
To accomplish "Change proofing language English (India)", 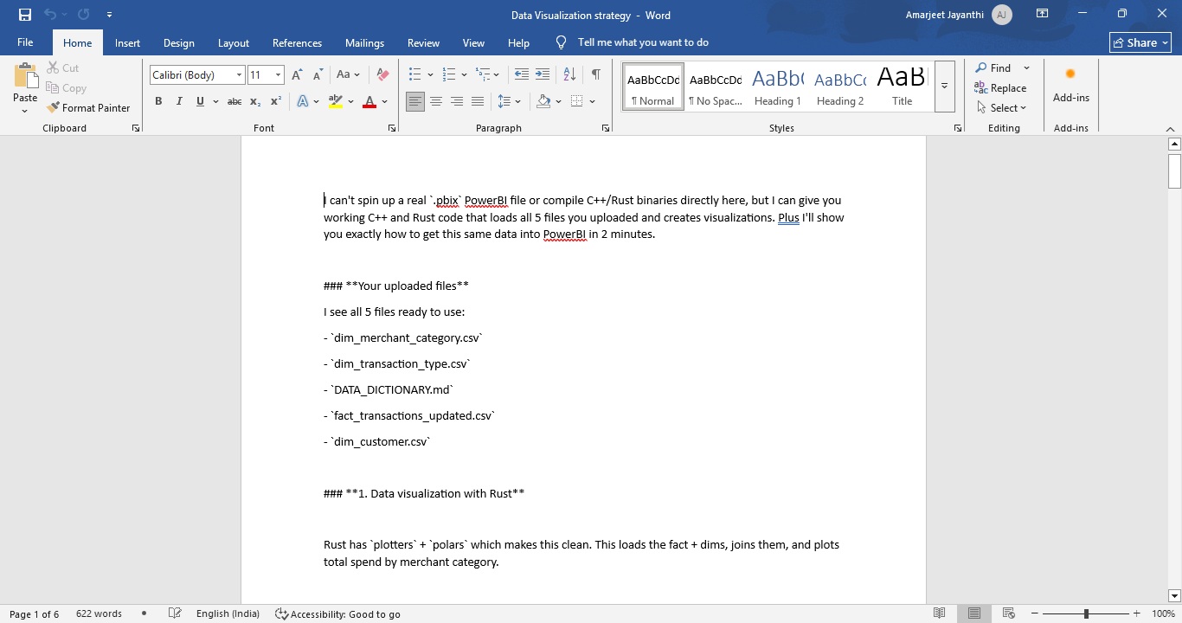I will click(228, 613).
